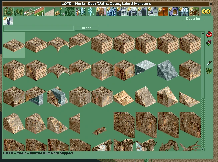This screenshot has height=162, width=218.
Task: Focus the scenery search filter field
Action: [39, 28]
